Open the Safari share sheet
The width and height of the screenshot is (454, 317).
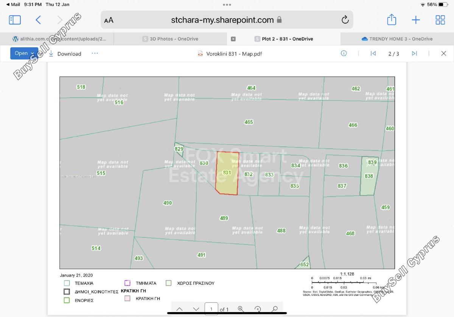pos(392,19)
